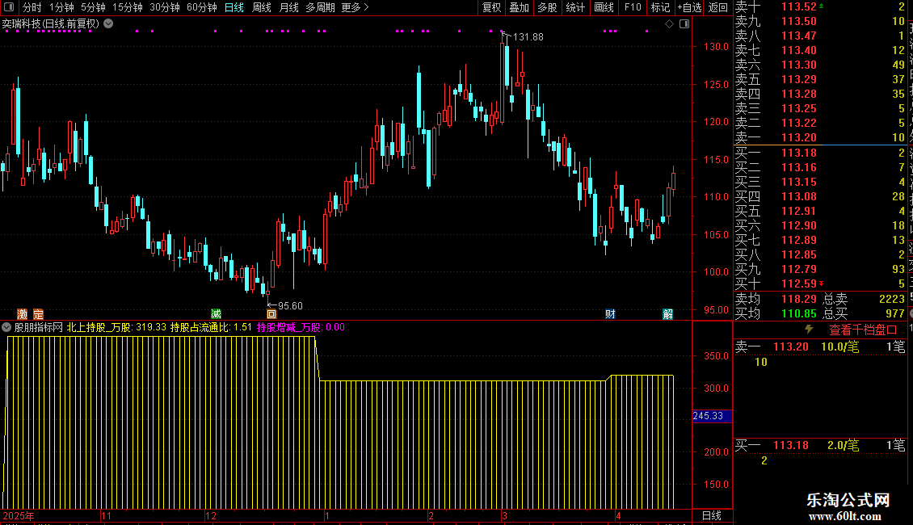
Task: Click 卖均 average 118.29
Action: click(x=799, y=299)
